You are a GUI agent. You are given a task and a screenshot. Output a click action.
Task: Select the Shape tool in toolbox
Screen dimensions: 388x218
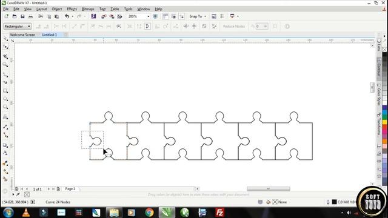(x=5, y=47)
